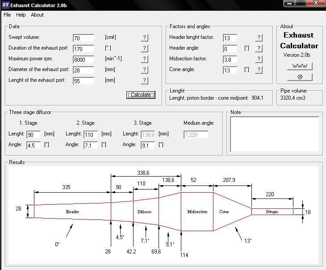Open the About menu

[x=38, y=15]
